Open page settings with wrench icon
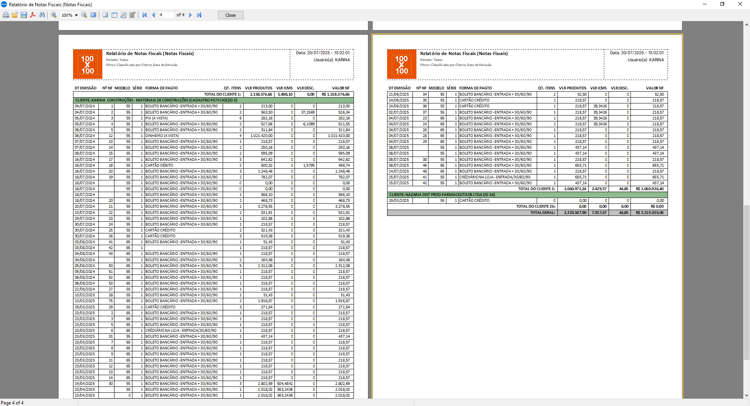Screen dimensions: 750x406 tap(123, 15)
